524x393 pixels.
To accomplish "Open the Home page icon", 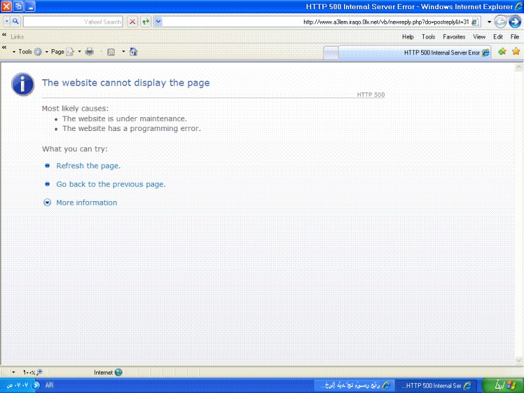I will coord(133,52).
